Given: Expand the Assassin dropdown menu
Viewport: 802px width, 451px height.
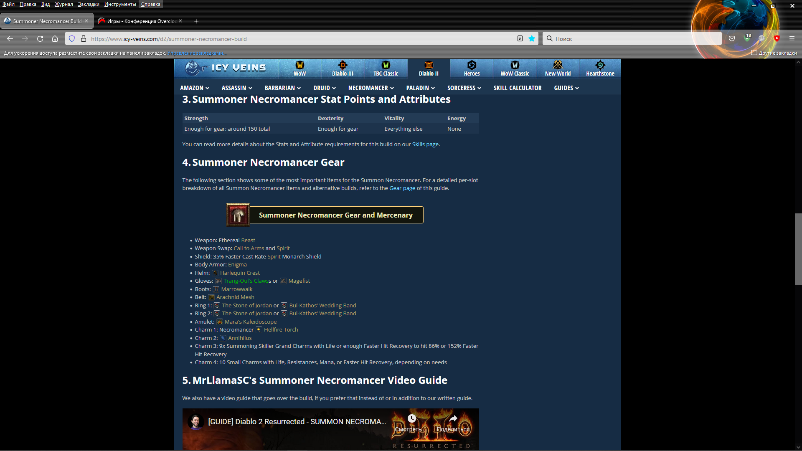Looking at the screenshot, I should point(237,88).
